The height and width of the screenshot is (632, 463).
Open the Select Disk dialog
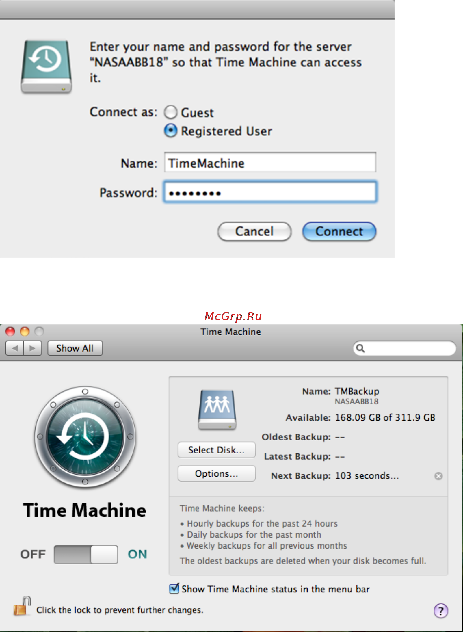(217, 450)
